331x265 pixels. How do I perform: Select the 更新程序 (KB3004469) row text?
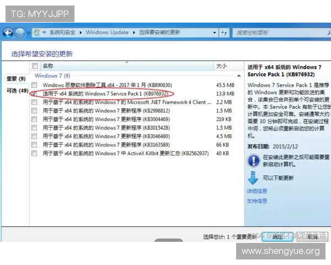click(106, 119)
